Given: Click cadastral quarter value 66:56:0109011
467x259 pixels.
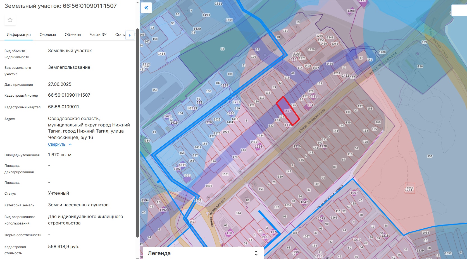Looking at the screenshot, I should (x=63, y=107).
